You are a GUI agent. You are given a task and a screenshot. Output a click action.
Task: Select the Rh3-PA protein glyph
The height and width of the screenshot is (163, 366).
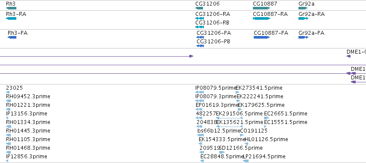12,37
